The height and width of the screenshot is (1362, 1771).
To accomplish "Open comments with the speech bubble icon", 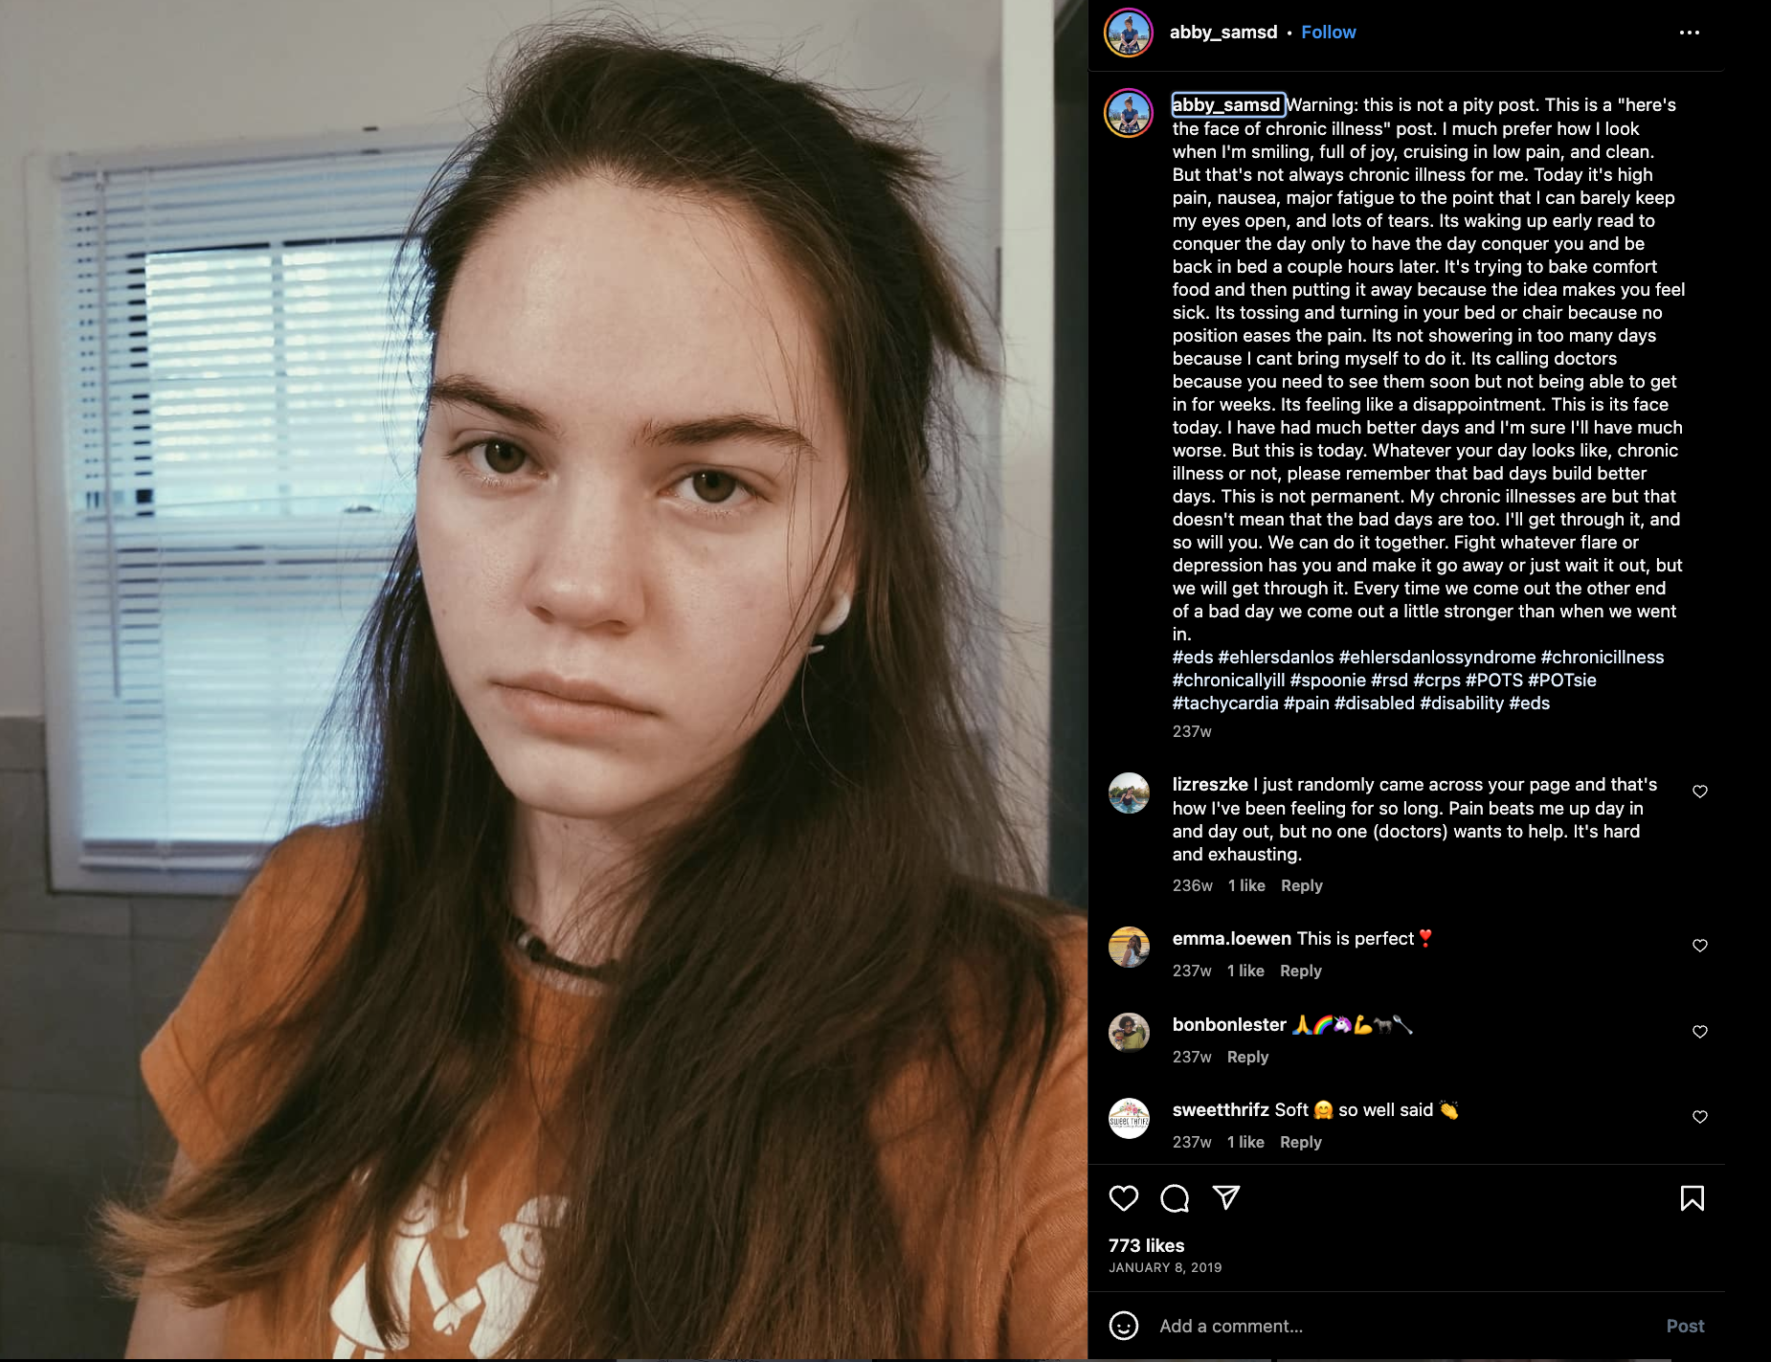I will [x=1175, y=1198].
